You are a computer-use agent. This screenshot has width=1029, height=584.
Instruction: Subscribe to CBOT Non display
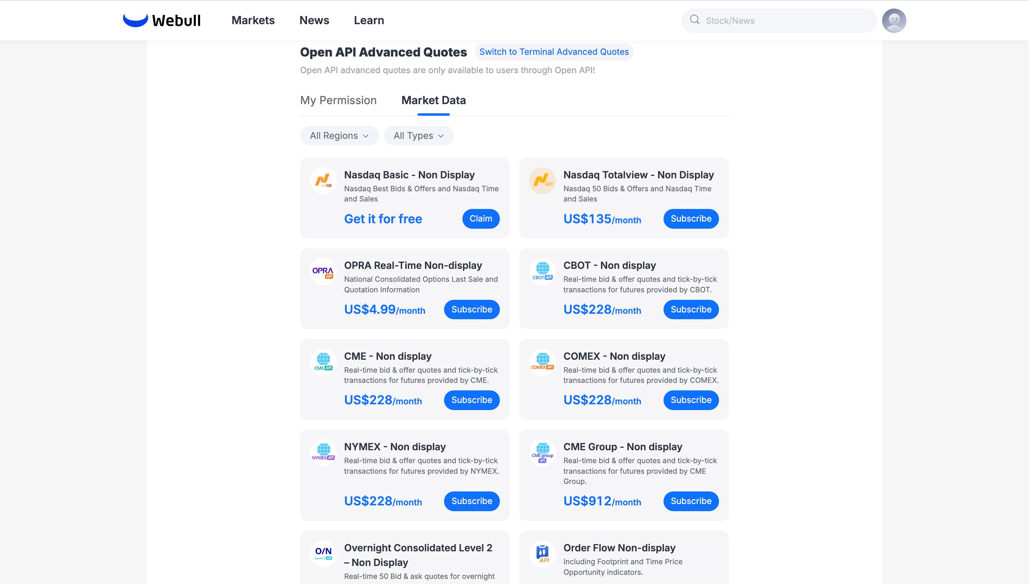coord(691,309)
